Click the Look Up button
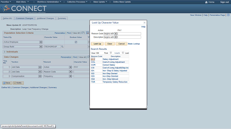The width and height of the screenshot is (231, 129). (97, 44)
